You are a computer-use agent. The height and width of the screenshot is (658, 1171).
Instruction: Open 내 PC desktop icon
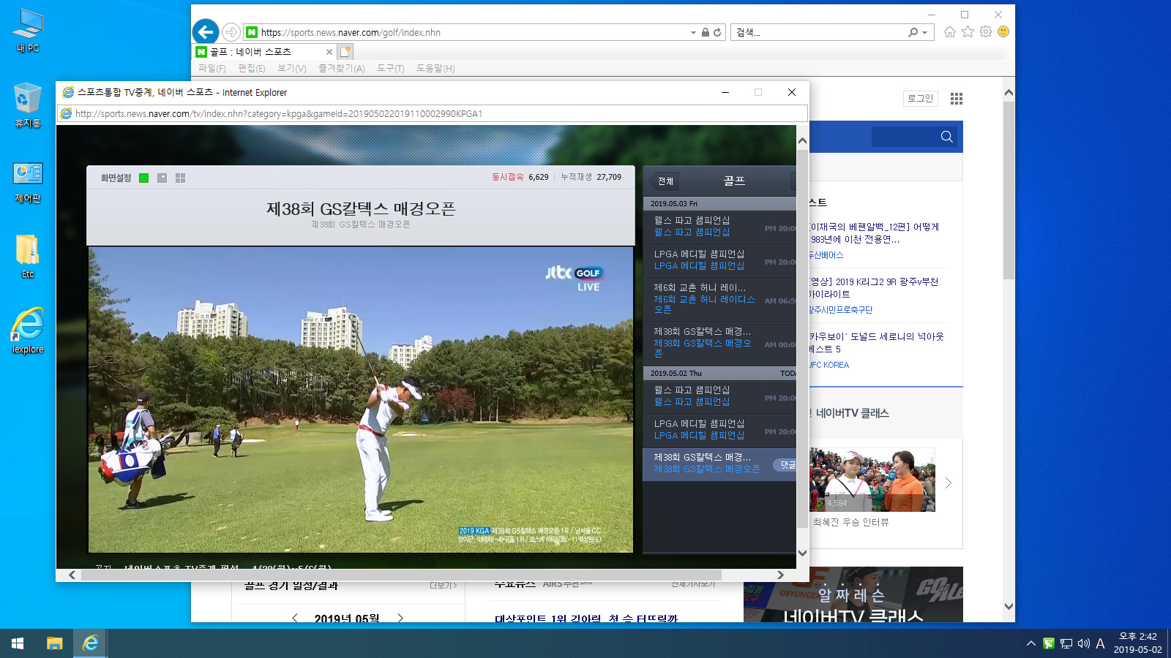(x=28, y=31)
